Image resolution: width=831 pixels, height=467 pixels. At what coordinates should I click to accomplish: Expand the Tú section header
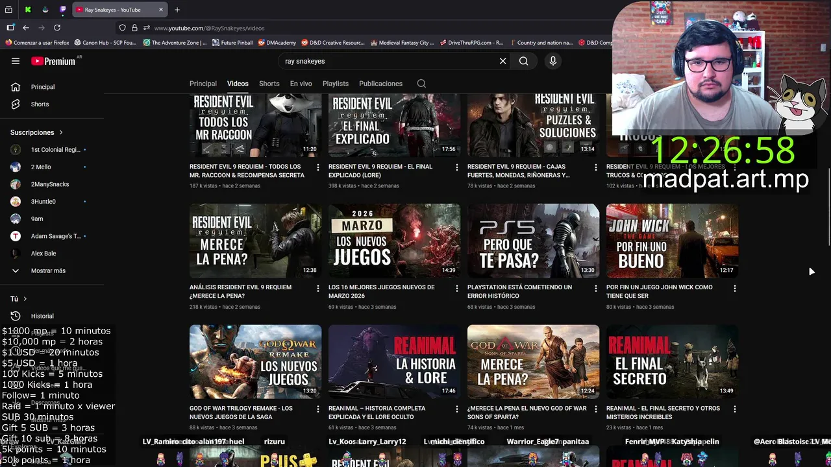coord(19,299)
